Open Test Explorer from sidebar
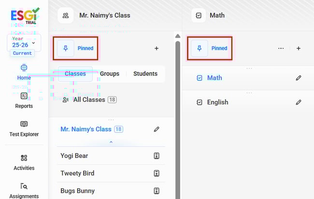Image resolution: width=314 pixels, height=199 pixels. click(x=24, y=128)
